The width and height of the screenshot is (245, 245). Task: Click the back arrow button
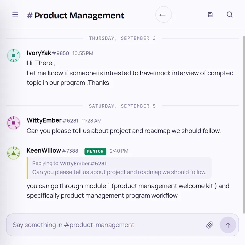pyautogui.click(x=164, y=15)
